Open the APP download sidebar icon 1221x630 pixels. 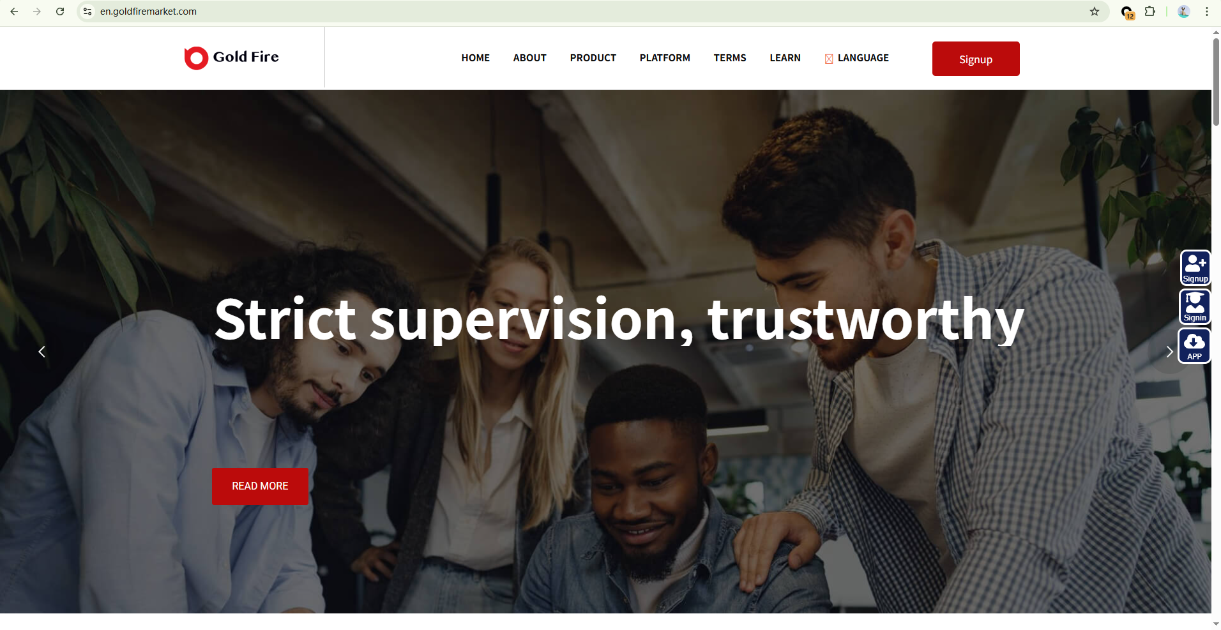point(1194,346)
